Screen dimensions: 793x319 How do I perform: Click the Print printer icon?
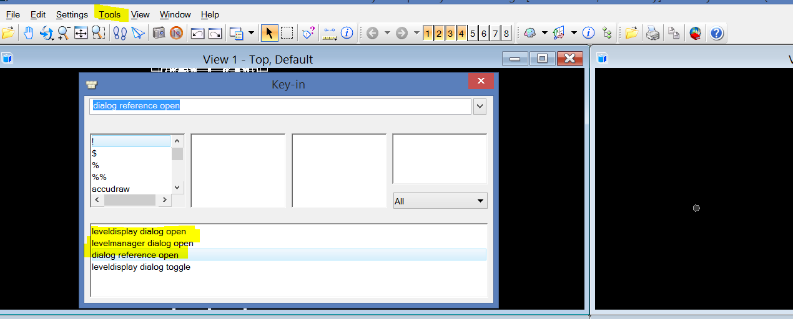click(x=653, y=33)
